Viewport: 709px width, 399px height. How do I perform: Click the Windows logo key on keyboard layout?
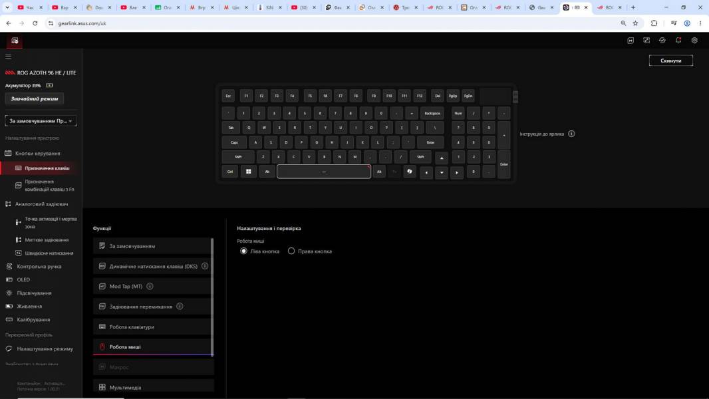tap(248, 172)
